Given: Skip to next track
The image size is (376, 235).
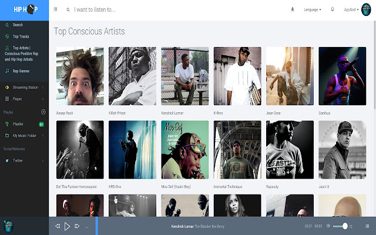Looking at the screenshot, I should 77,226.
